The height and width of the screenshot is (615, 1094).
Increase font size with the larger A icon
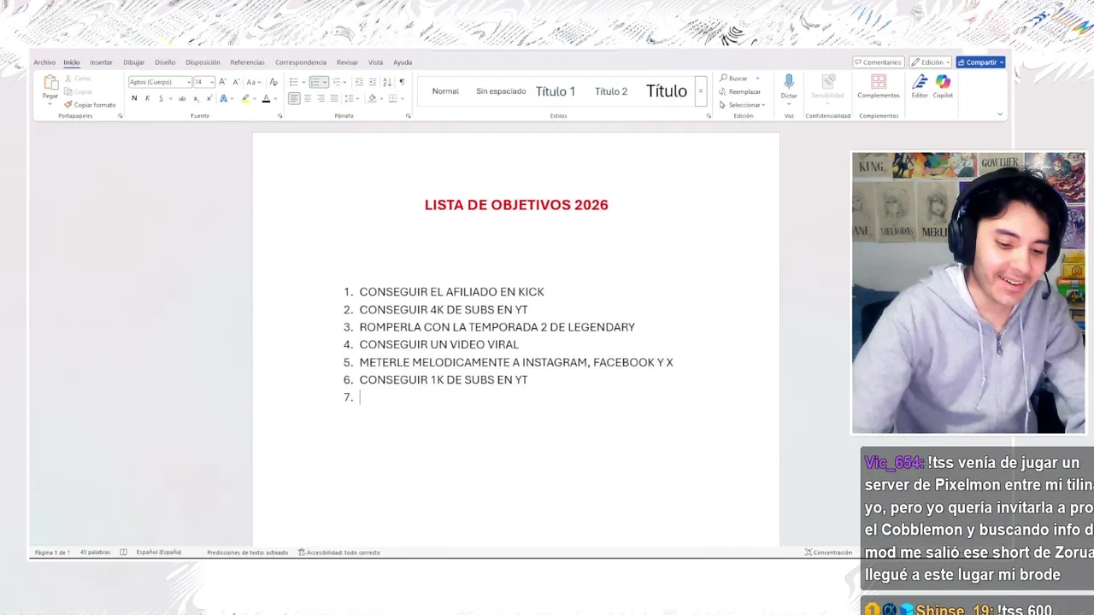(222, 82)
